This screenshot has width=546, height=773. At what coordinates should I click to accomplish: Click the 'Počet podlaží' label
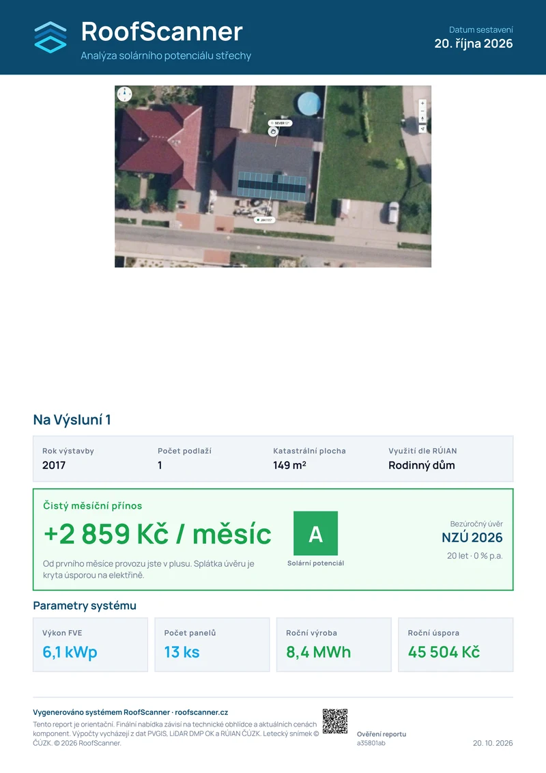(185, 451)
